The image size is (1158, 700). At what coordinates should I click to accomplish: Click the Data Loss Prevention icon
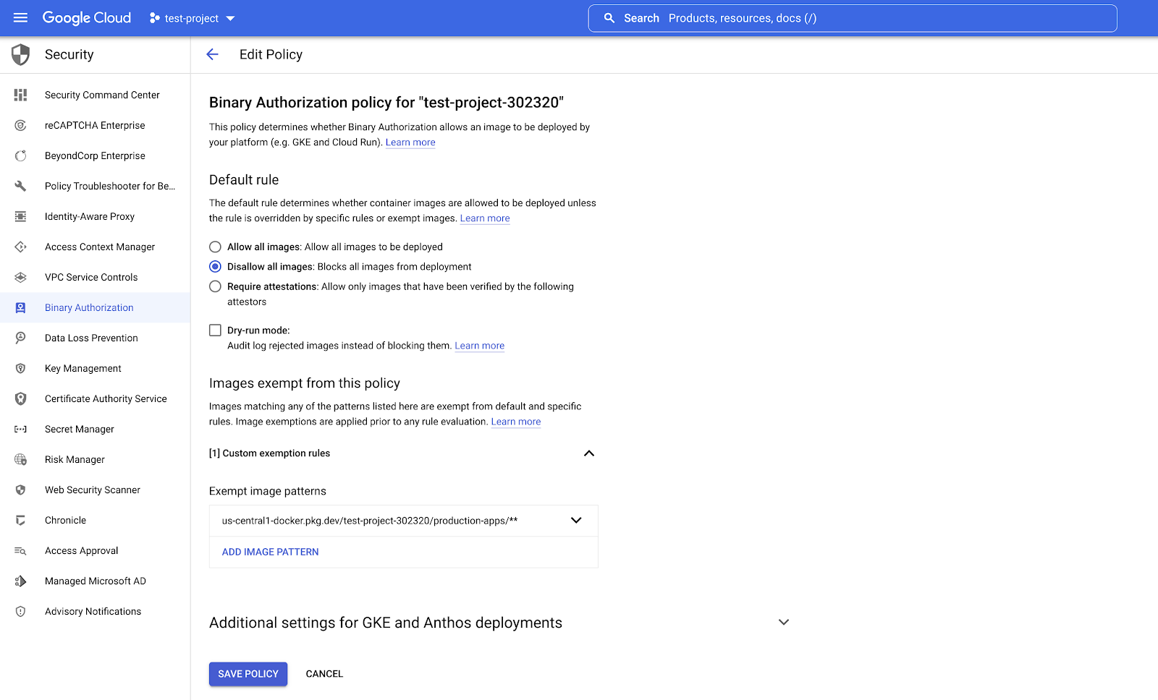tap(20, 338)
